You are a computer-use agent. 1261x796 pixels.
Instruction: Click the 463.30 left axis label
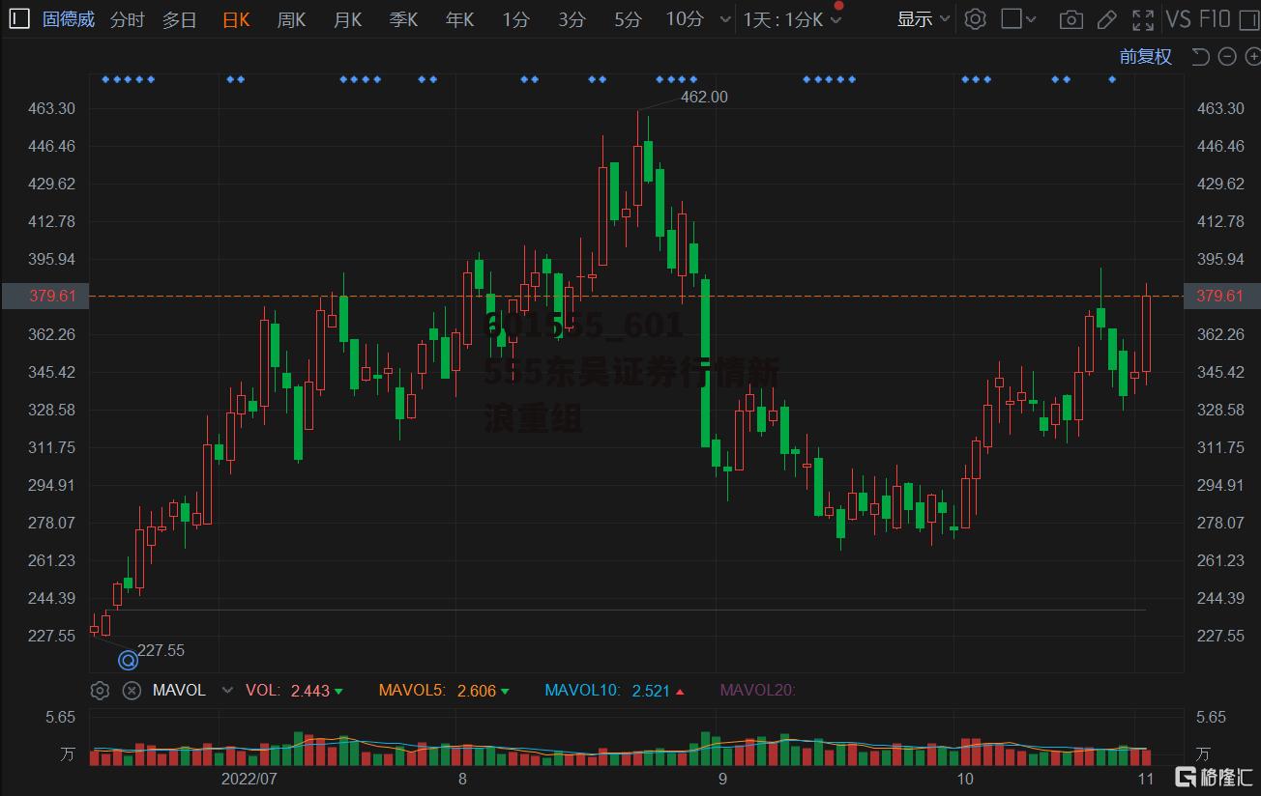51,108
